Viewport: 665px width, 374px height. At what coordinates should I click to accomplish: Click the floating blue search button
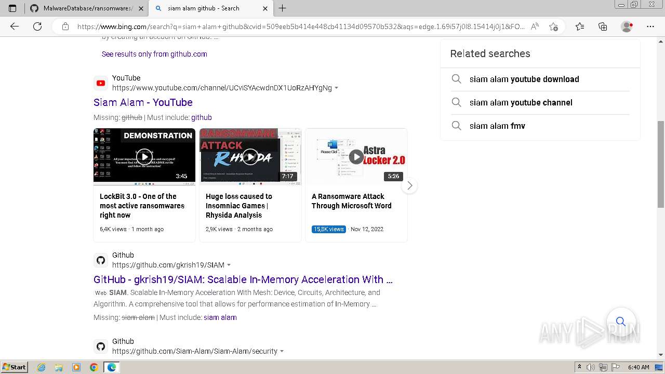point(621,322)
